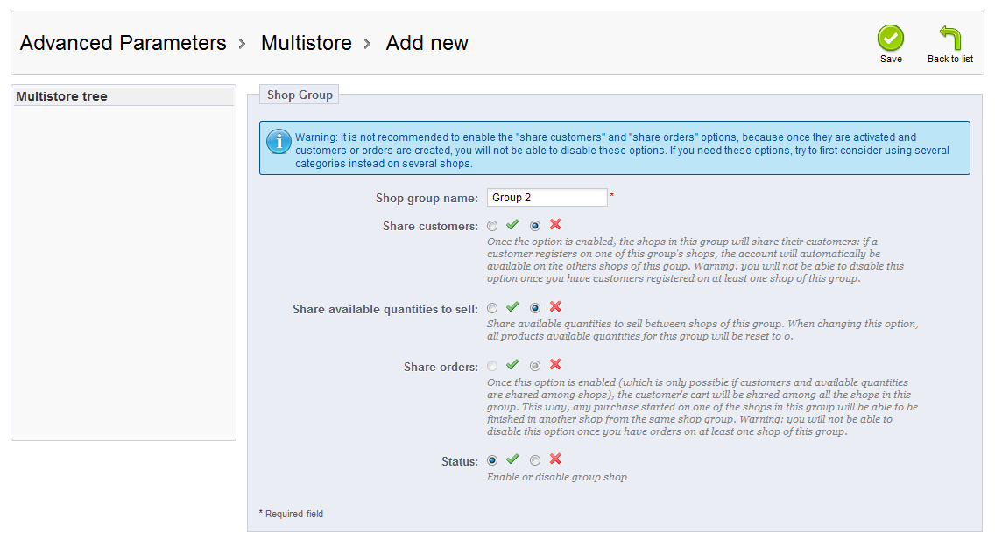The width and height of the screenshot is (995, 547).
Task: Enable sharing available quantities to sell
Action: (492, 308)
